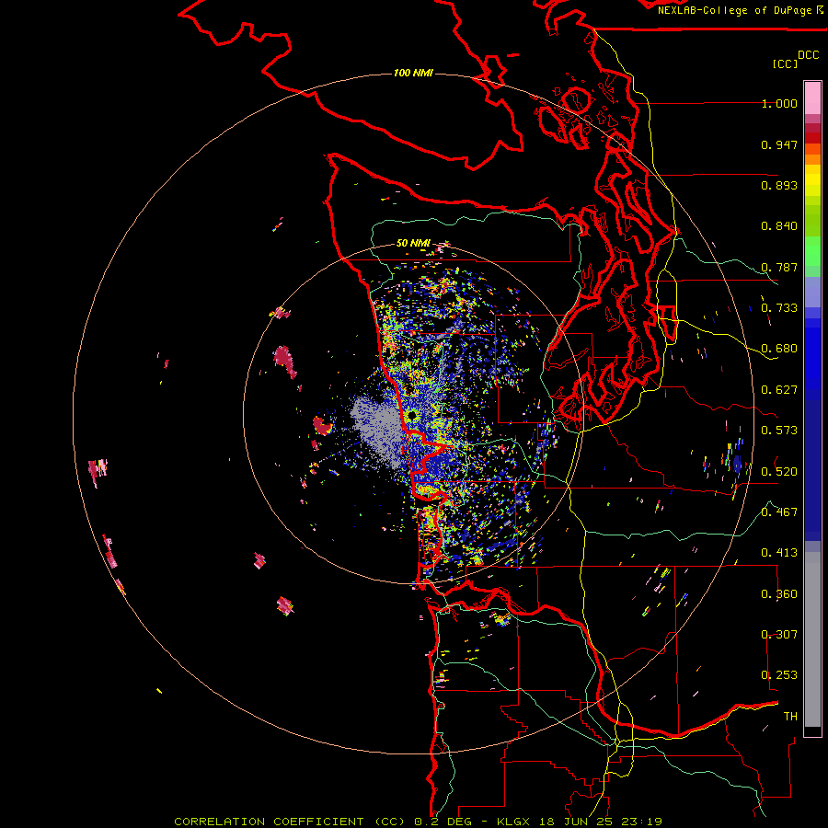Select the 0.947 scale value
Image resolution: width=828 pixels, height=828 pixels.
click(x=779, y=144)
